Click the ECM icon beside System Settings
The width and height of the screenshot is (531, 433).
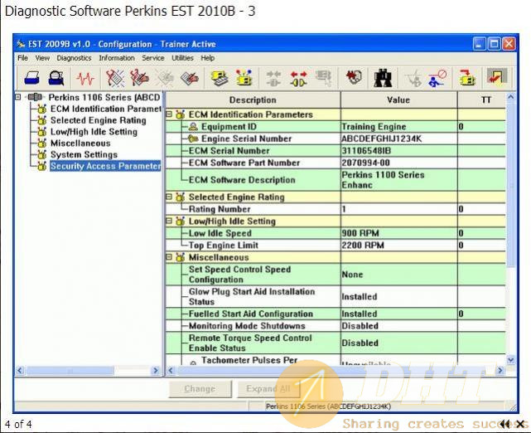(x=42, y=154)
